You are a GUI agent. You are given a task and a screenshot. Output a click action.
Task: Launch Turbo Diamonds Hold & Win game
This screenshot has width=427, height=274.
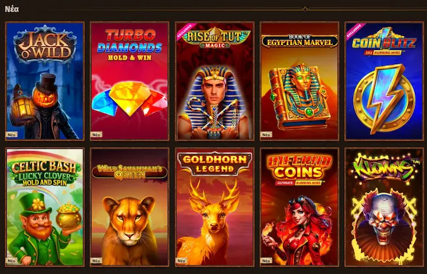click(x=129, y=81)
